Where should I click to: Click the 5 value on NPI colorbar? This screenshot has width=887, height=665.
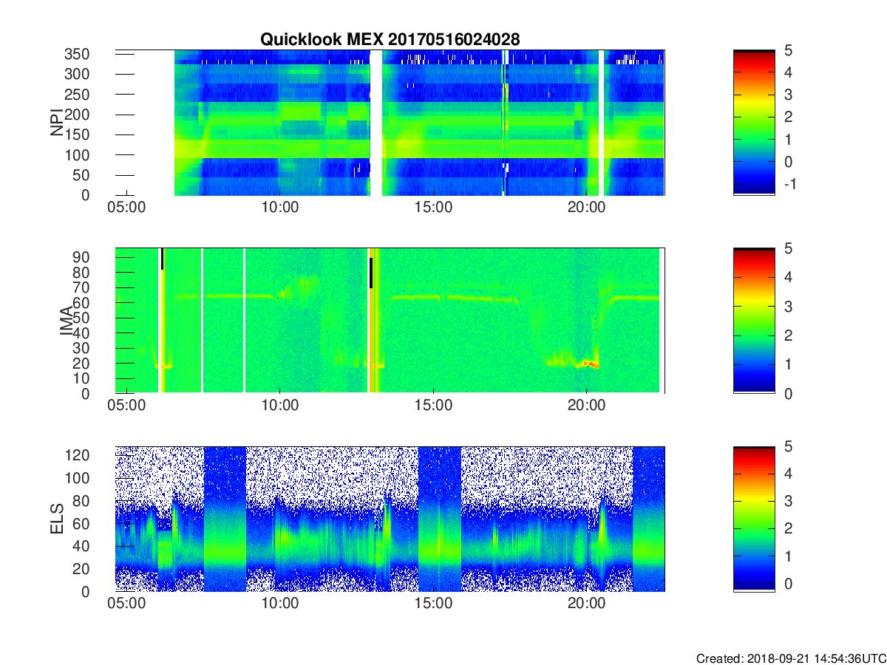pos(787,50)
